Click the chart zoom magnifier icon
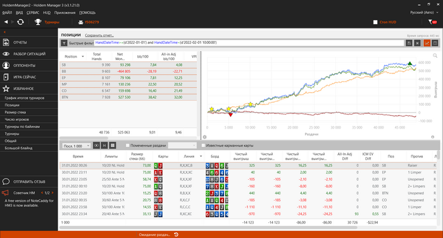The image size is (443, 238). click(x=435, y=56)
